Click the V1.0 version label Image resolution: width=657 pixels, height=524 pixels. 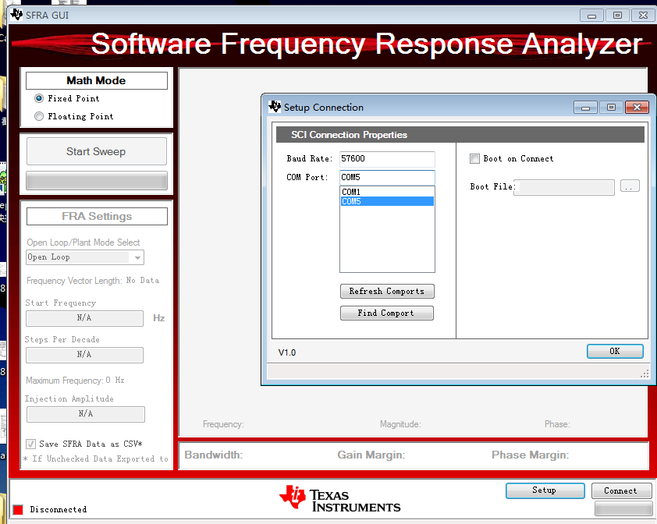click(x=287, y=352)
